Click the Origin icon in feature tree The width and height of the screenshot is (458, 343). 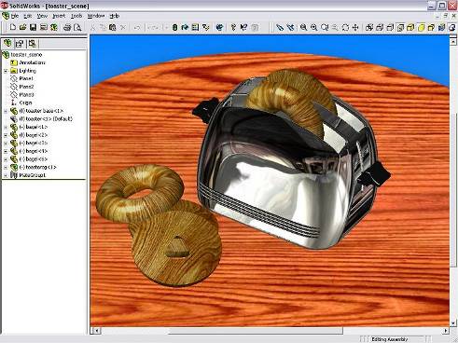point(14,103)
